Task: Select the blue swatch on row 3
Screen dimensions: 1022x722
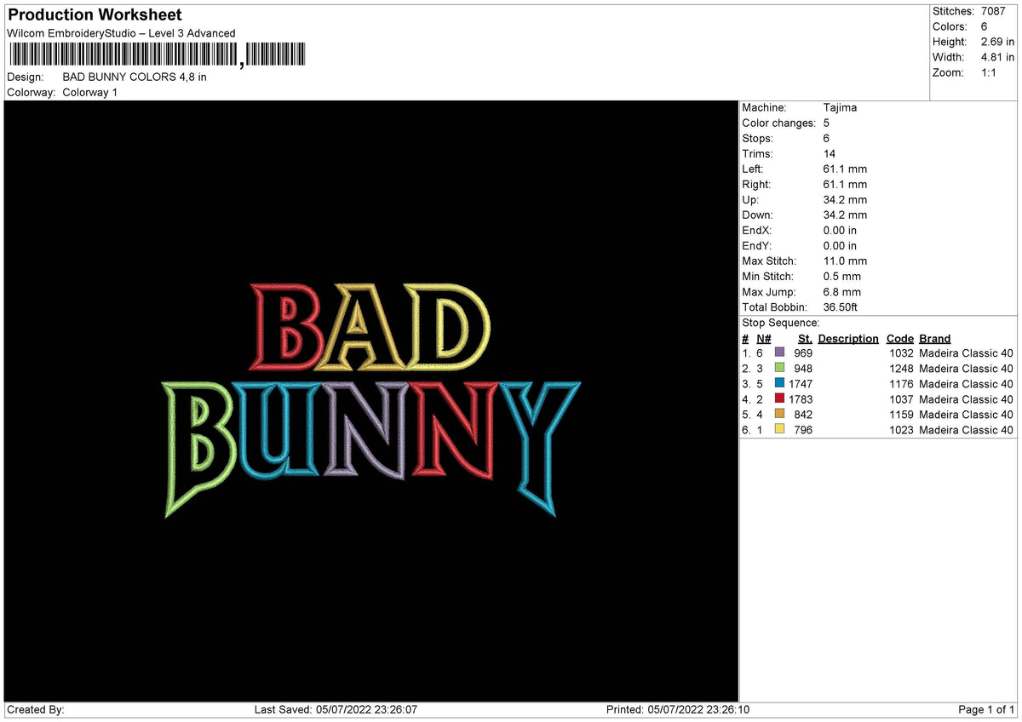Action: tap(780, 384)
